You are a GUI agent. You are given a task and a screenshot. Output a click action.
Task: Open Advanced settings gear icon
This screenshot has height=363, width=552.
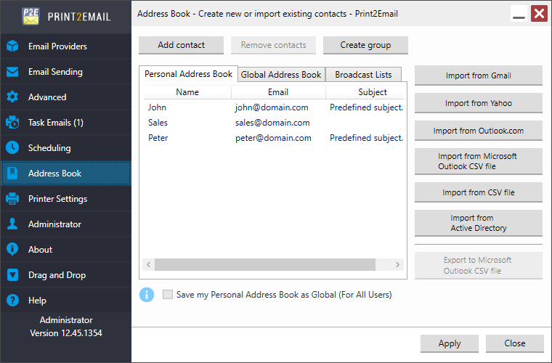tap(12, 97)
